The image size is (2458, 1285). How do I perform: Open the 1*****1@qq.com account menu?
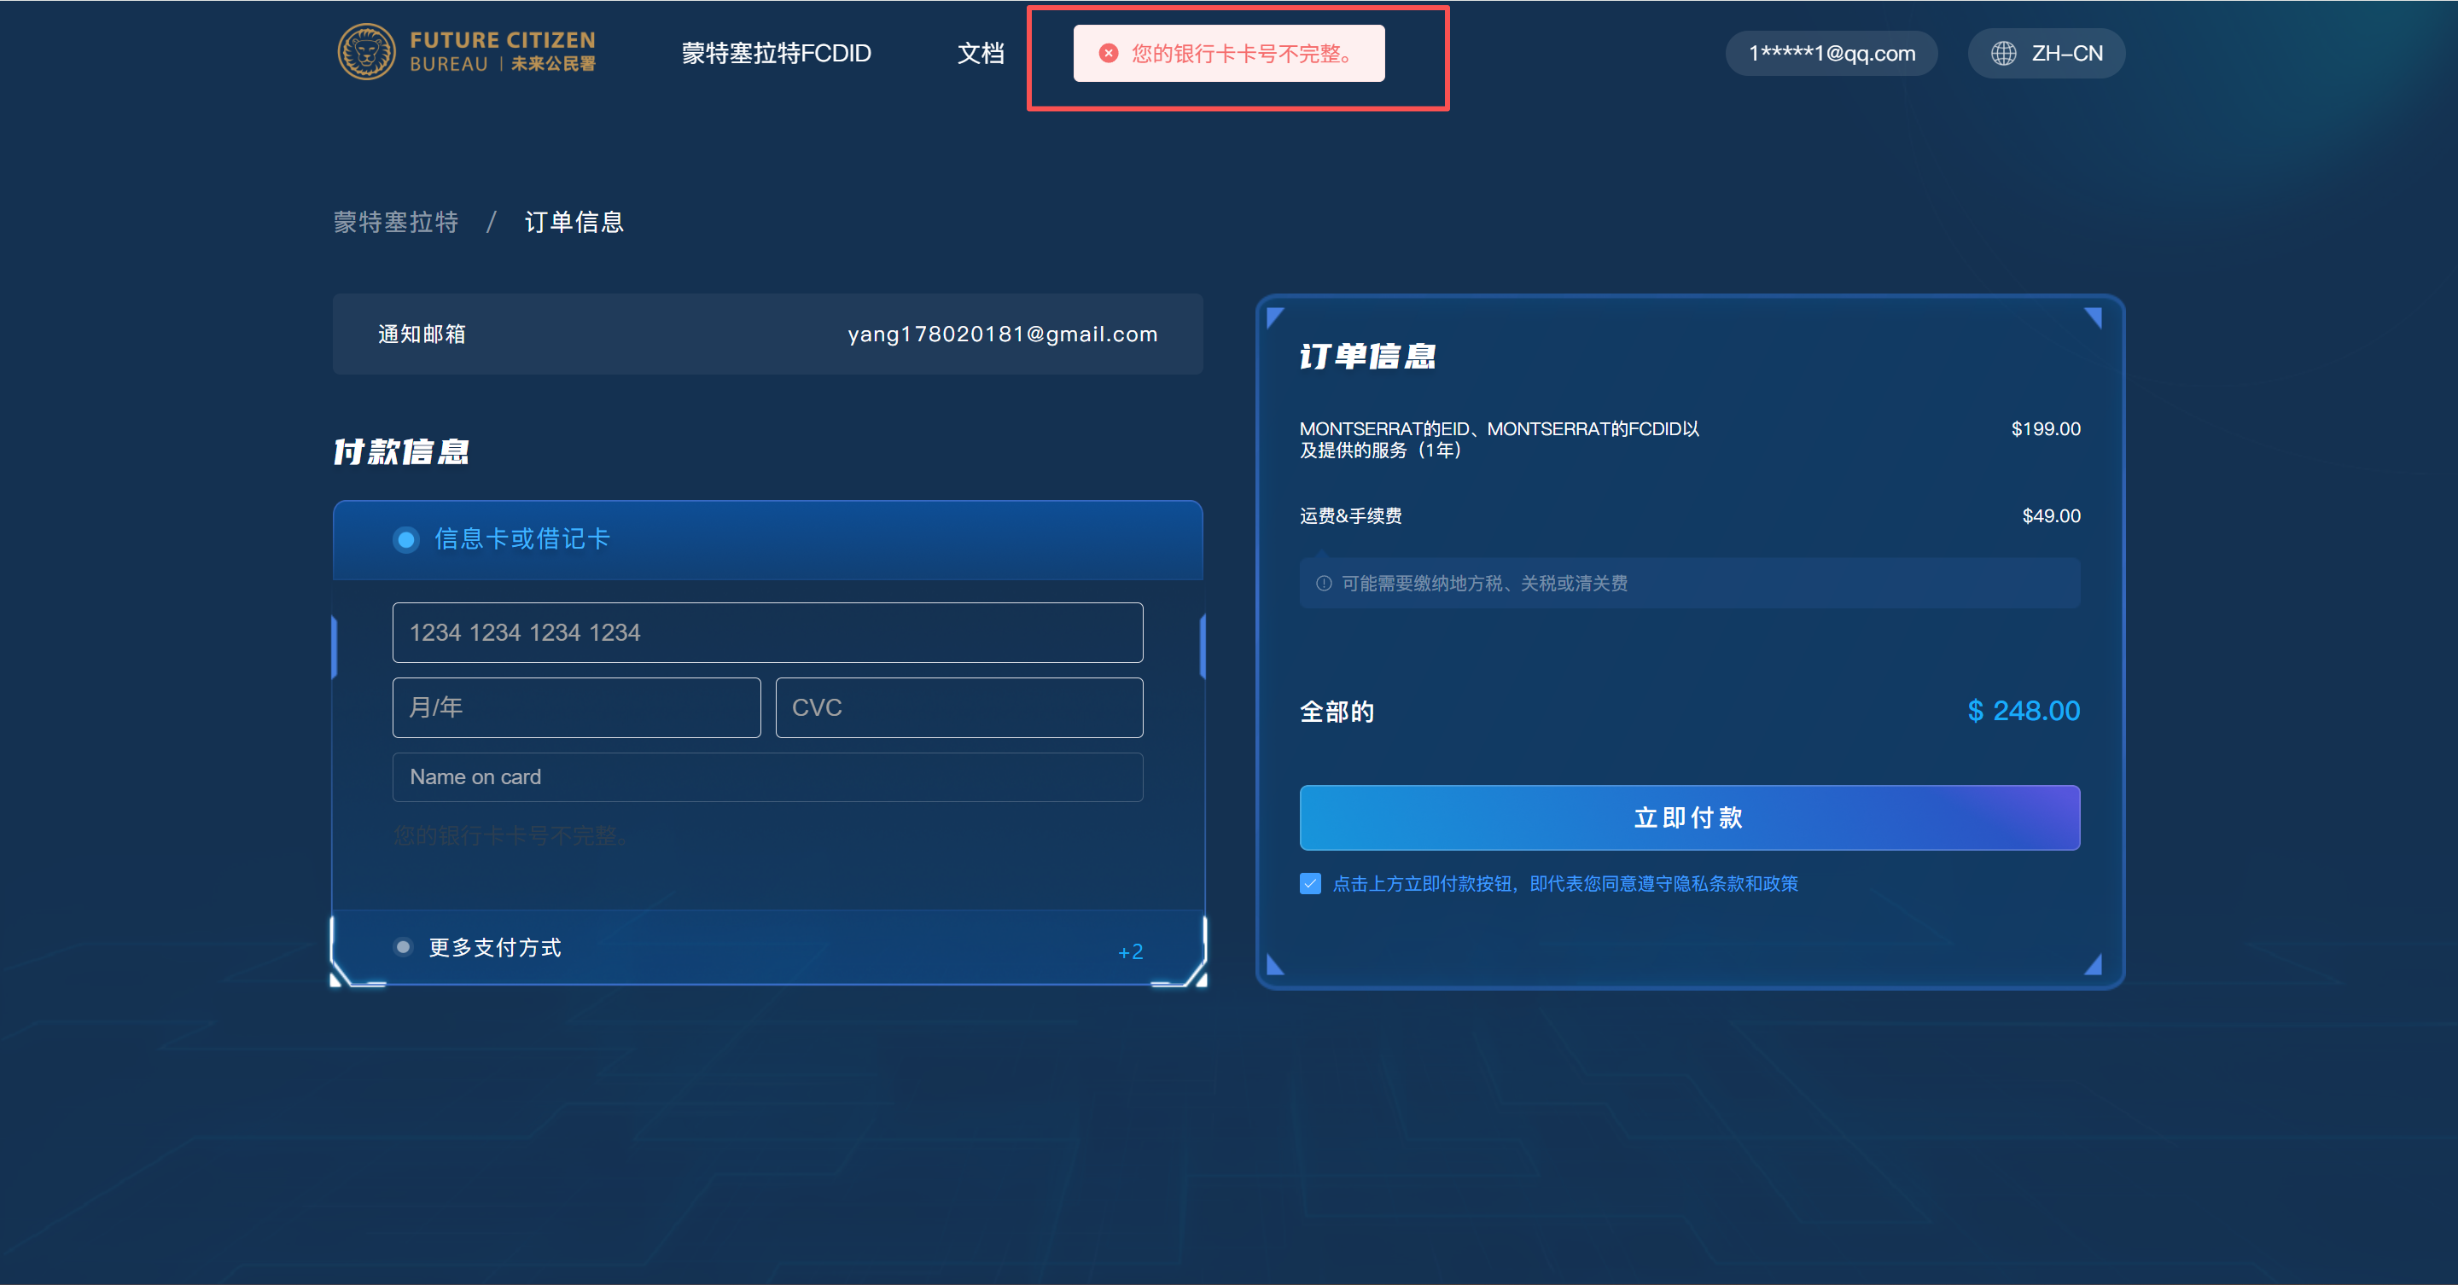(1830, 54)
